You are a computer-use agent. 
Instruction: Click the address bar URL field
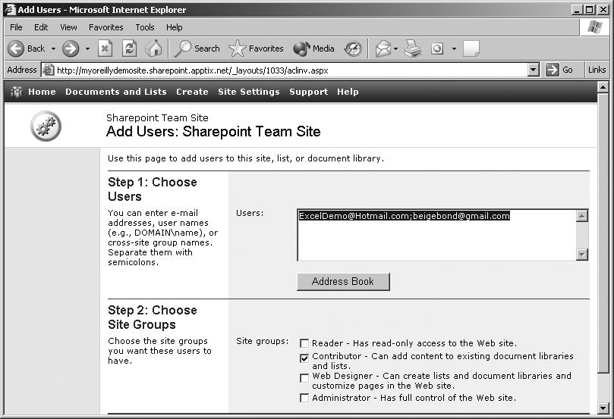[x=291, y=70]
